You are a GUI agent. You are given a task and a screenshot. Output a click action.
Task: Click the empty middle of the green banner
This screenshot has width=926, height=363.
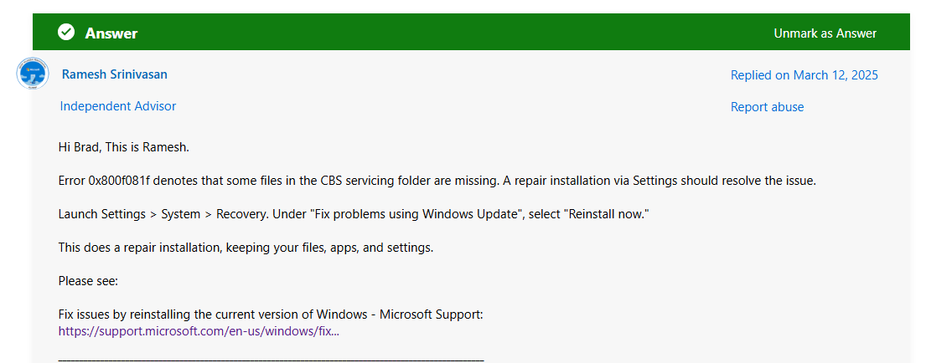point(455,33)
